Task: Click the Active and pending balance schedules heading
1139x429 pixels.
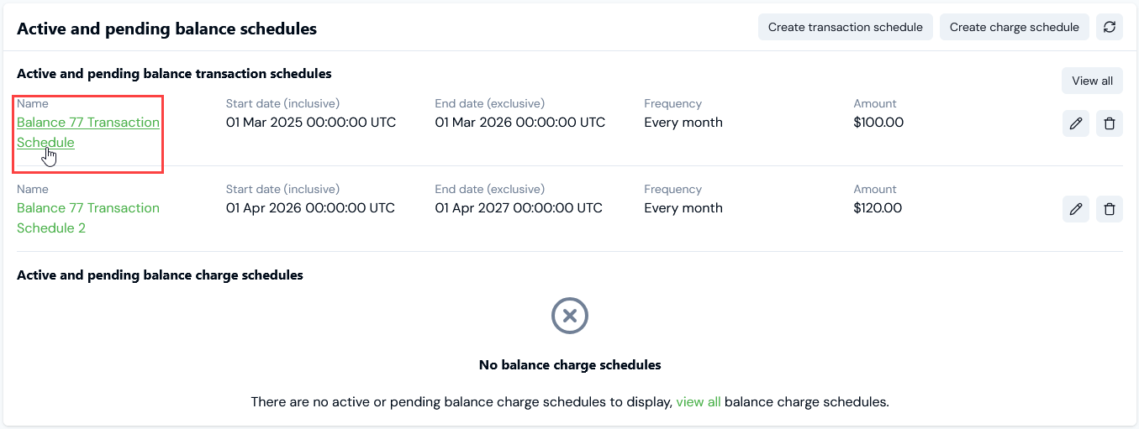Action: click(x=166, y=29)
